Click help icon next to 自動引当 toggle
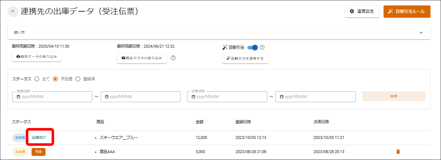 [x=262, y=47]
